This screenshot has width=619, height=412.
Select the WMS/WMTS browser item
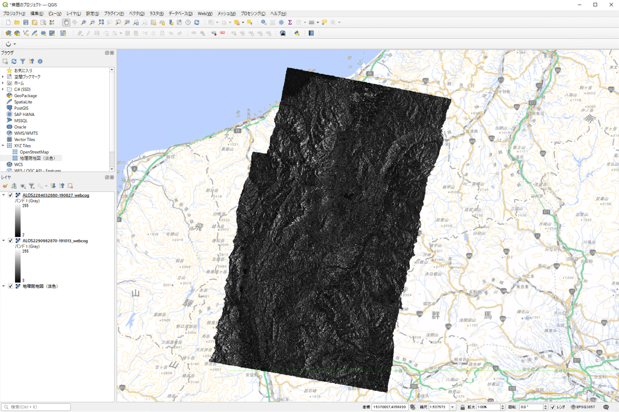[x=26, y=133]
